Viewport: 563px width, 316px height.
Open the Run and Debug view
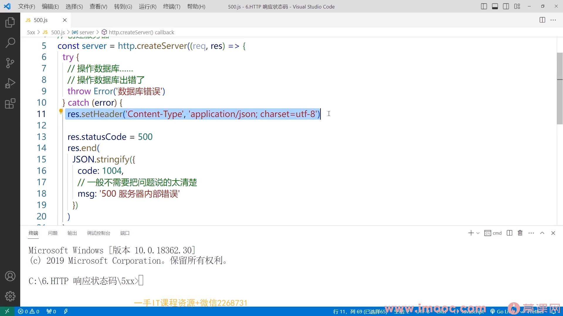(10, 83)
